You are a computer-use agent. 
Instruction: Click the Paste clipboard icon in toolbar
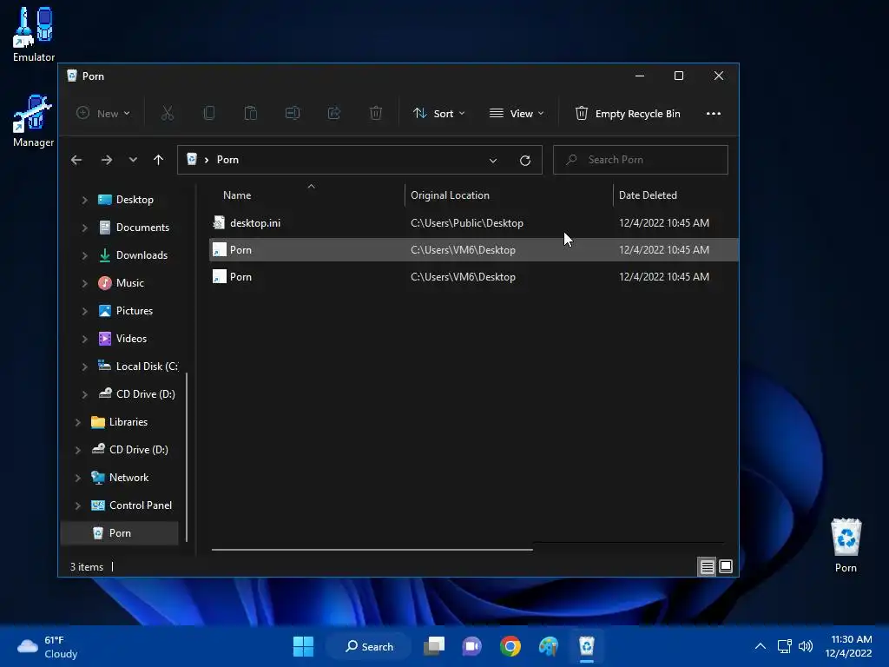251,114
